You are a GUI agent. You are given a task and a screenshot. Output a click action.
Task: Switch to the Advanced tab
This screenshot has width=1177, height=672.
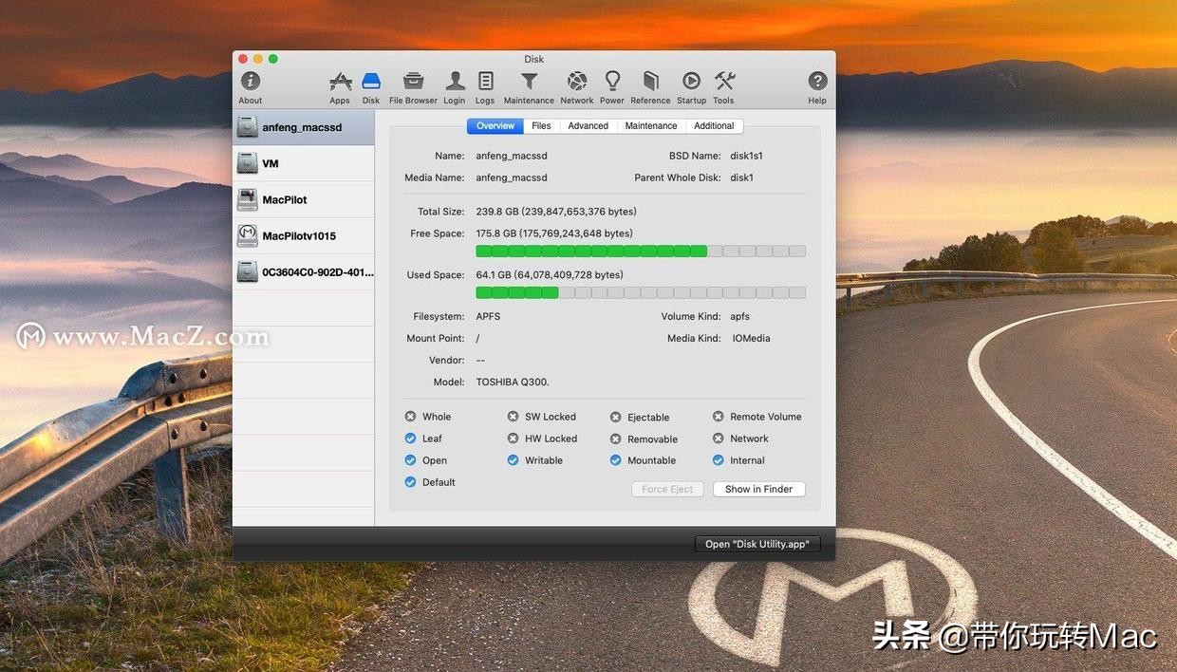588,124
